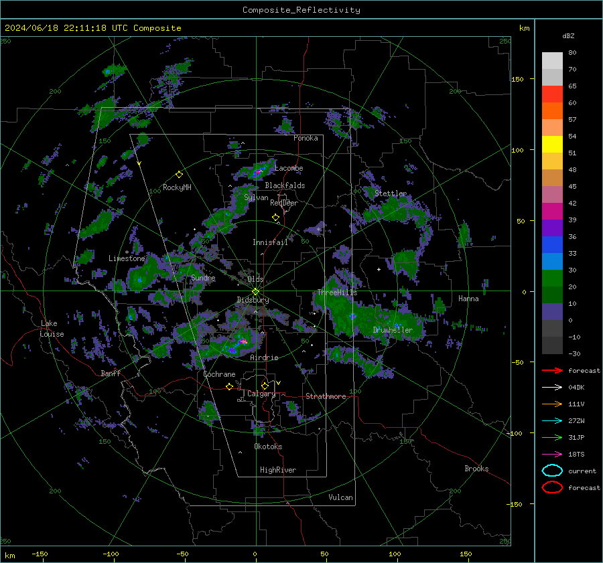Screen dimensions: 603x563
Task: Select the red swatch in dBZ legend
Action: (x=552, y=94)
